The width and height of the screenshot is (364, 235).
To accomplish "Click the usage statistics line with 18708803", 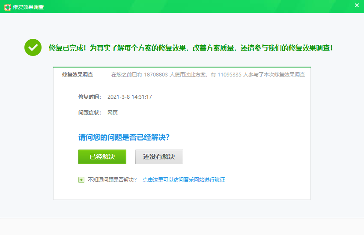I will tap(208, 74).
